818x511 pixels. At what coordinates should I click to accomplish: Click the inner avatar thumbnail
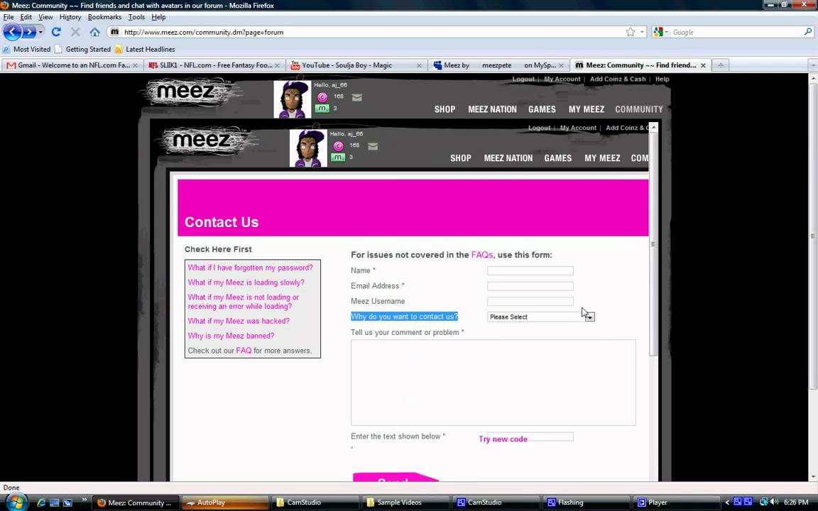308,148
